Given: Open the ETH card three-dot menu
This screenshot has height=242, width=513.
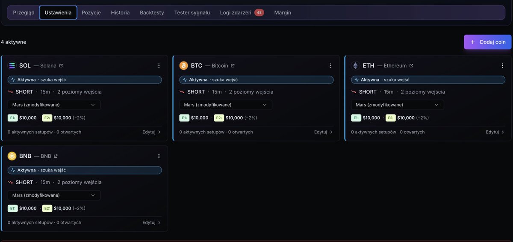Looking at the screenshot, I should [502, 65].
